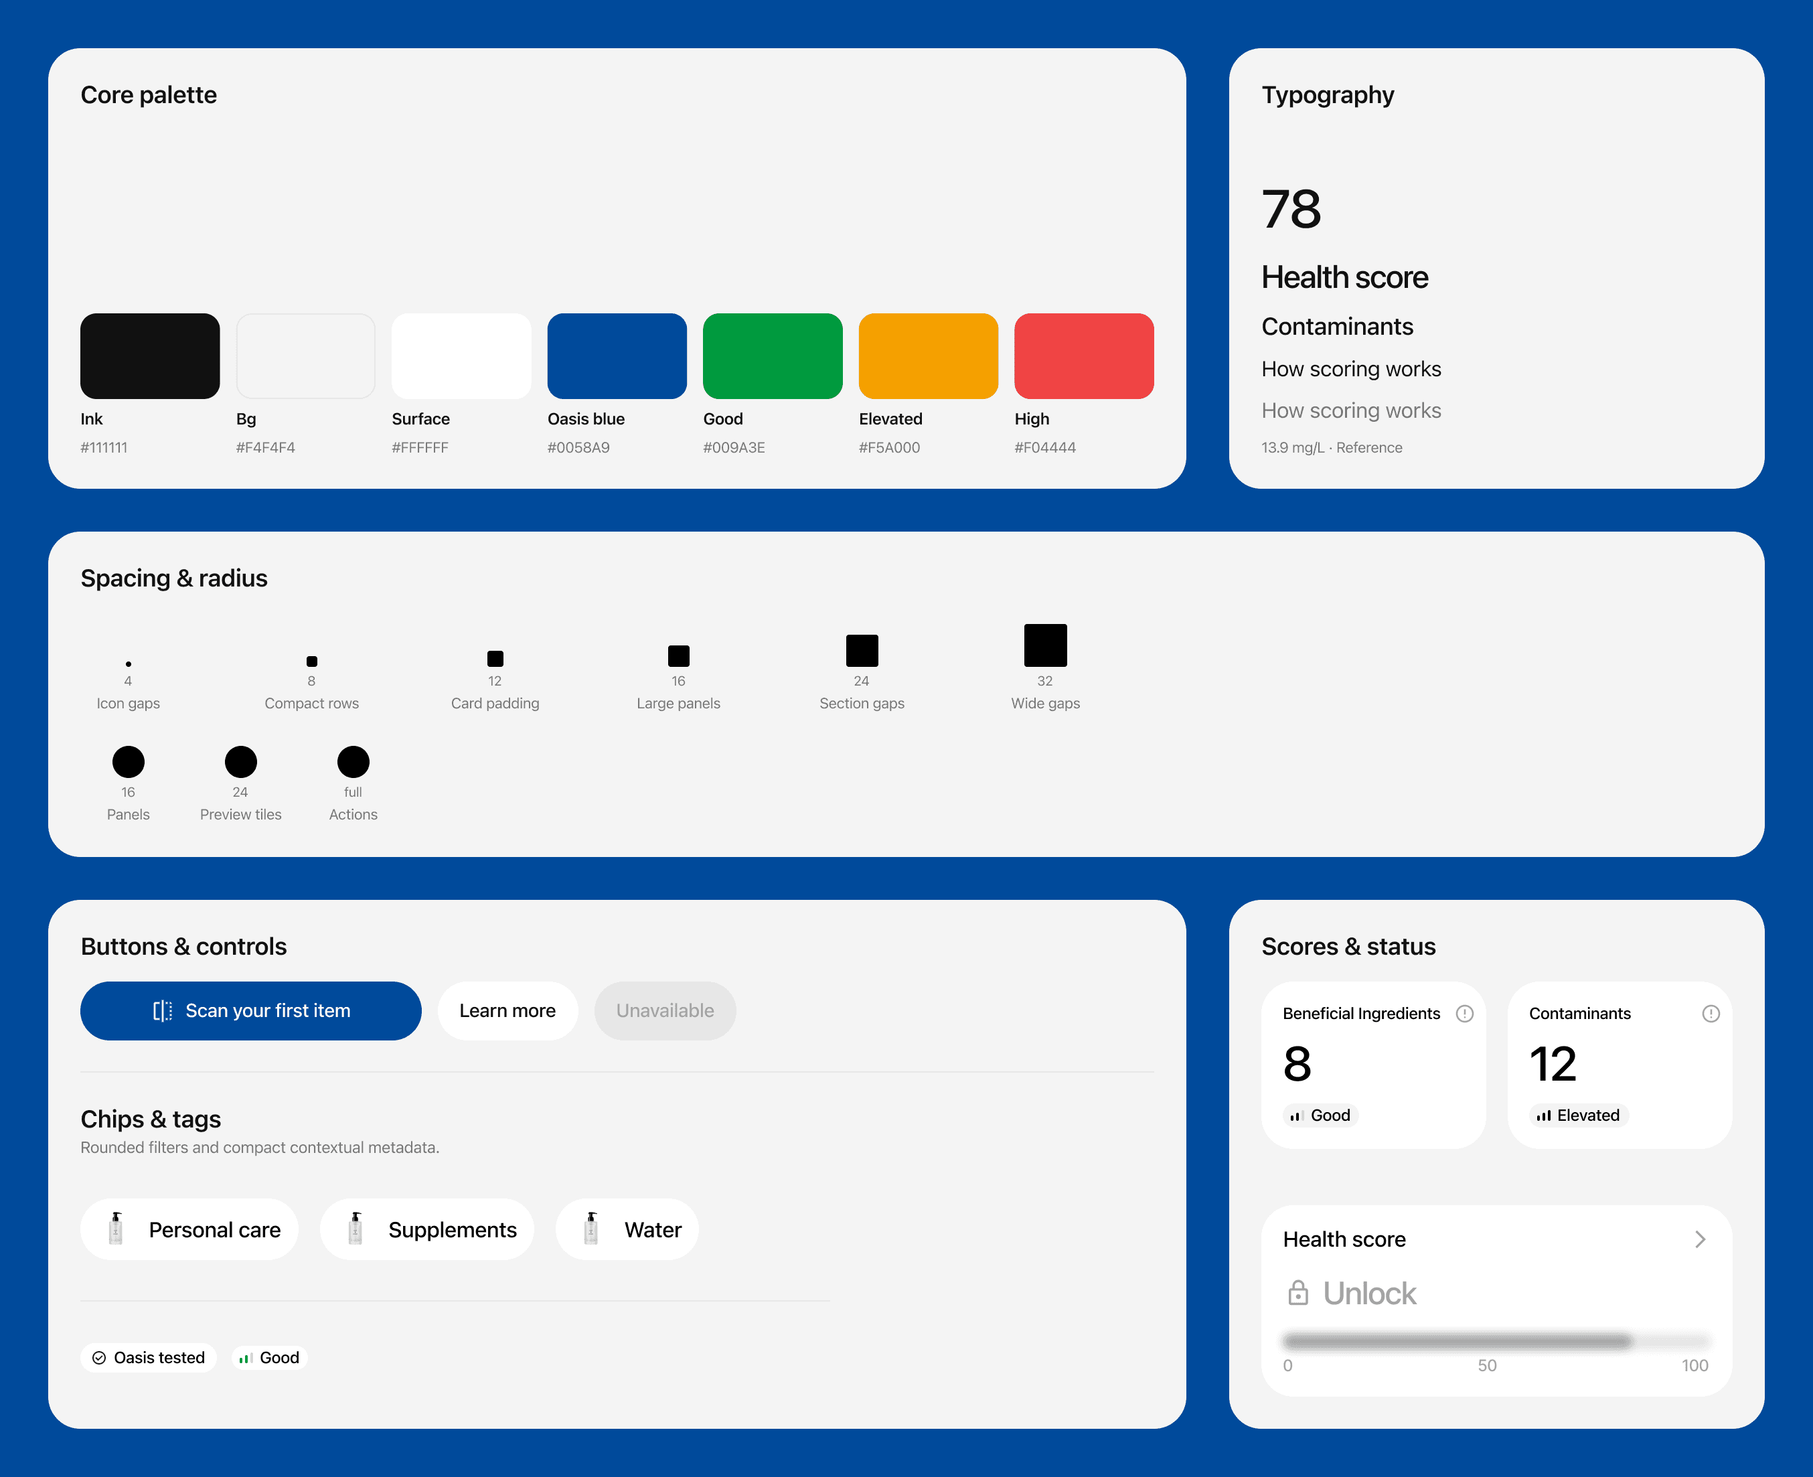Open the Health score chevron arrow
Viewport: 1813px width, 1477px height.
point(1700,1239)
